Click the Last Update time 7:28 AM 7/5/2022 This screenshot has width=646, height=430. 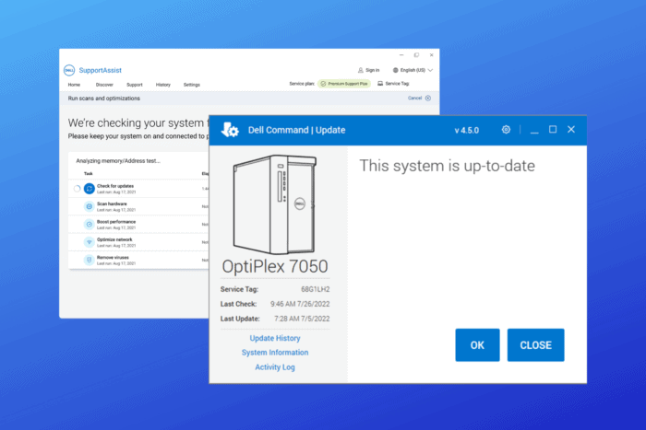click(302, 319)
